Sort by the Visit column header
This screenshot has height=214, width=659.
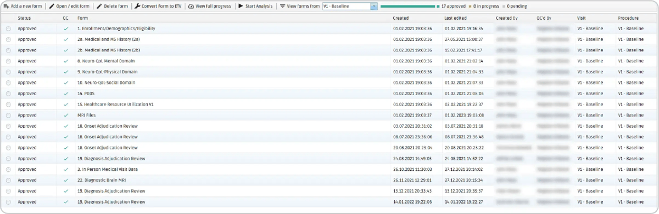pos(582,18)
